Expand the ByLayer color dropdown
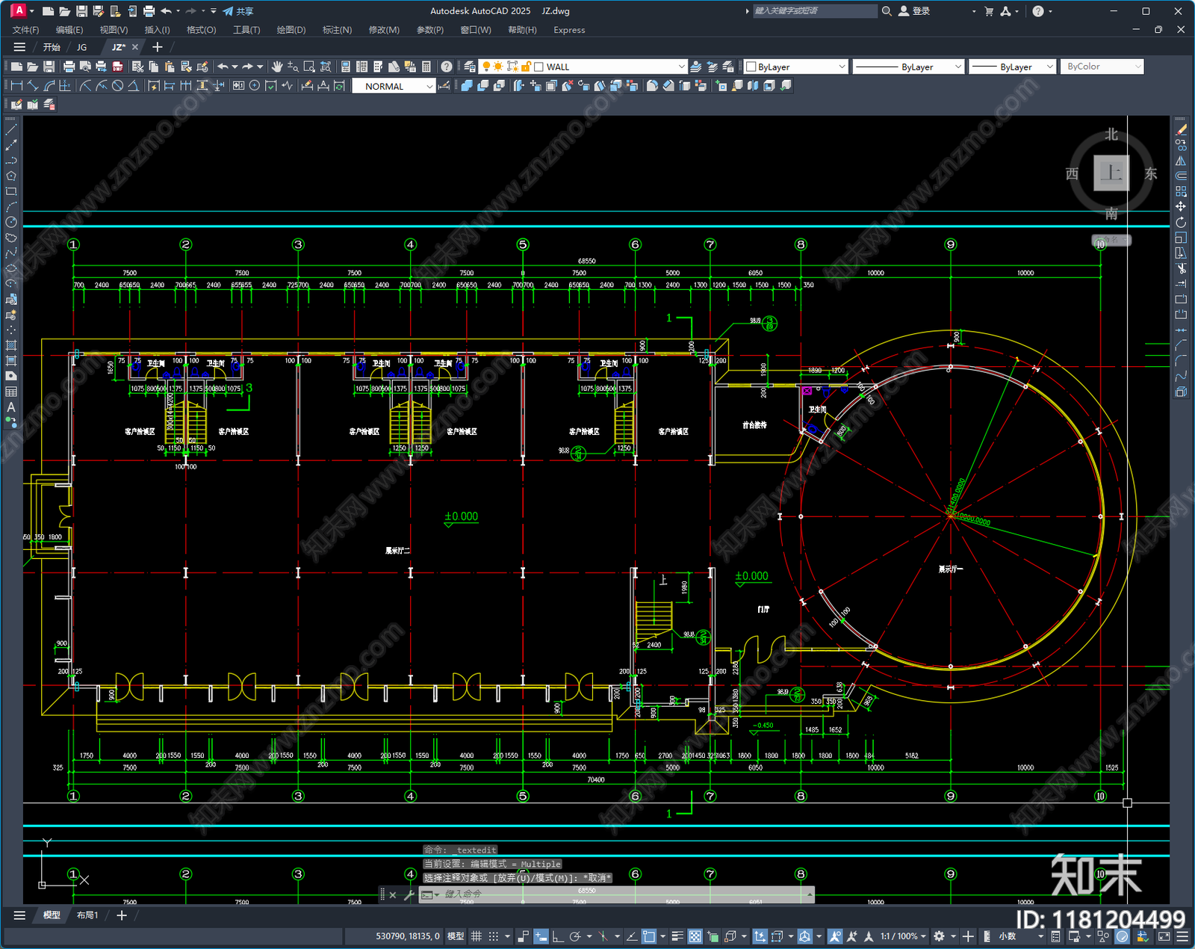 842,67
